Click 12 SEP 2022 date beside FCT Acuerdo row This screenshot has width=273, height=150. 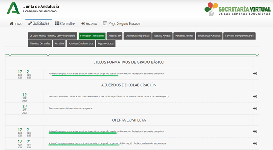[24, 97]
